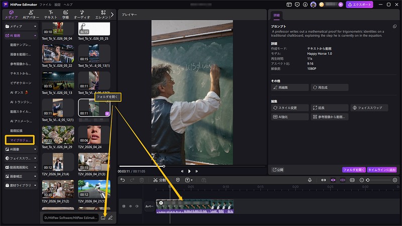The width and height of the screenshot is (402, 226).
Task: Click the D:/HitPaw Software path field
Action: point(70,218)
